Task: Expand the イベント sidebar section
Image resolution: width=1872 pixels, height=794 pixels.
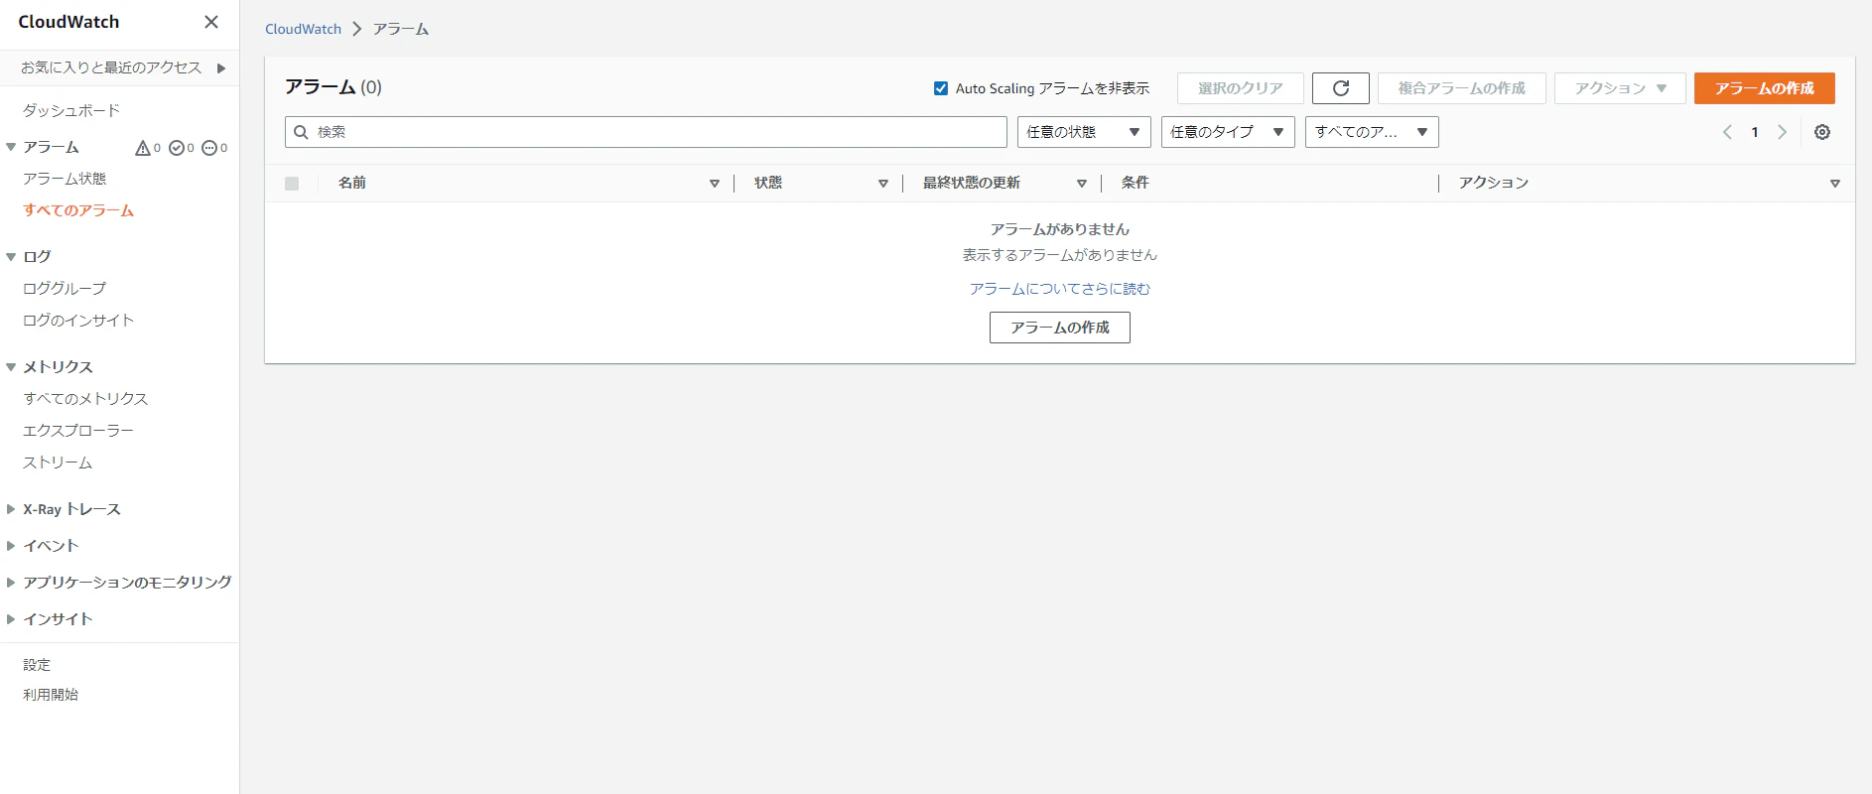Action: pyautogui.click(x=11, y=546)
